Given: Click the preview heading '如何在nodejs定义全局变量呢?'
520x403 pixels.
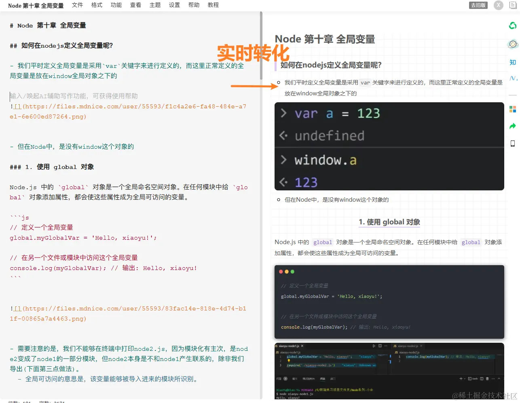Looking at the screenshot, I should coord(331,65).
